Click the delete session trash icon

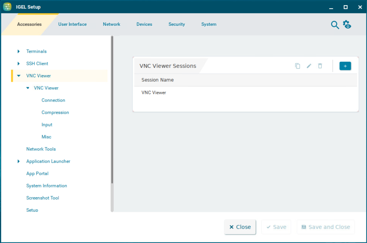click(x=320, y=66)
